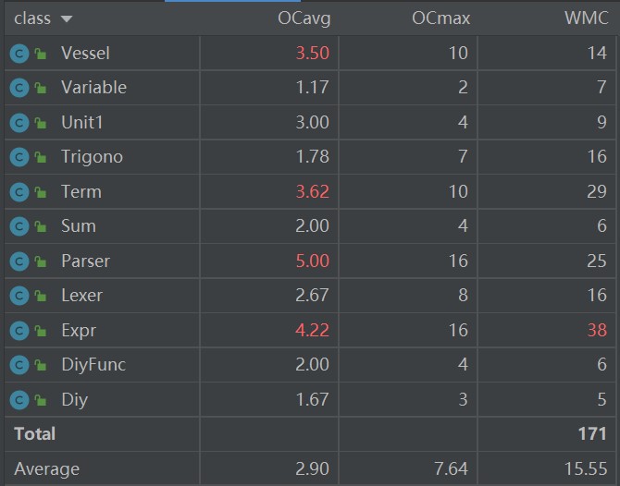Click Parser's red OCavg value 5.00

312,261
